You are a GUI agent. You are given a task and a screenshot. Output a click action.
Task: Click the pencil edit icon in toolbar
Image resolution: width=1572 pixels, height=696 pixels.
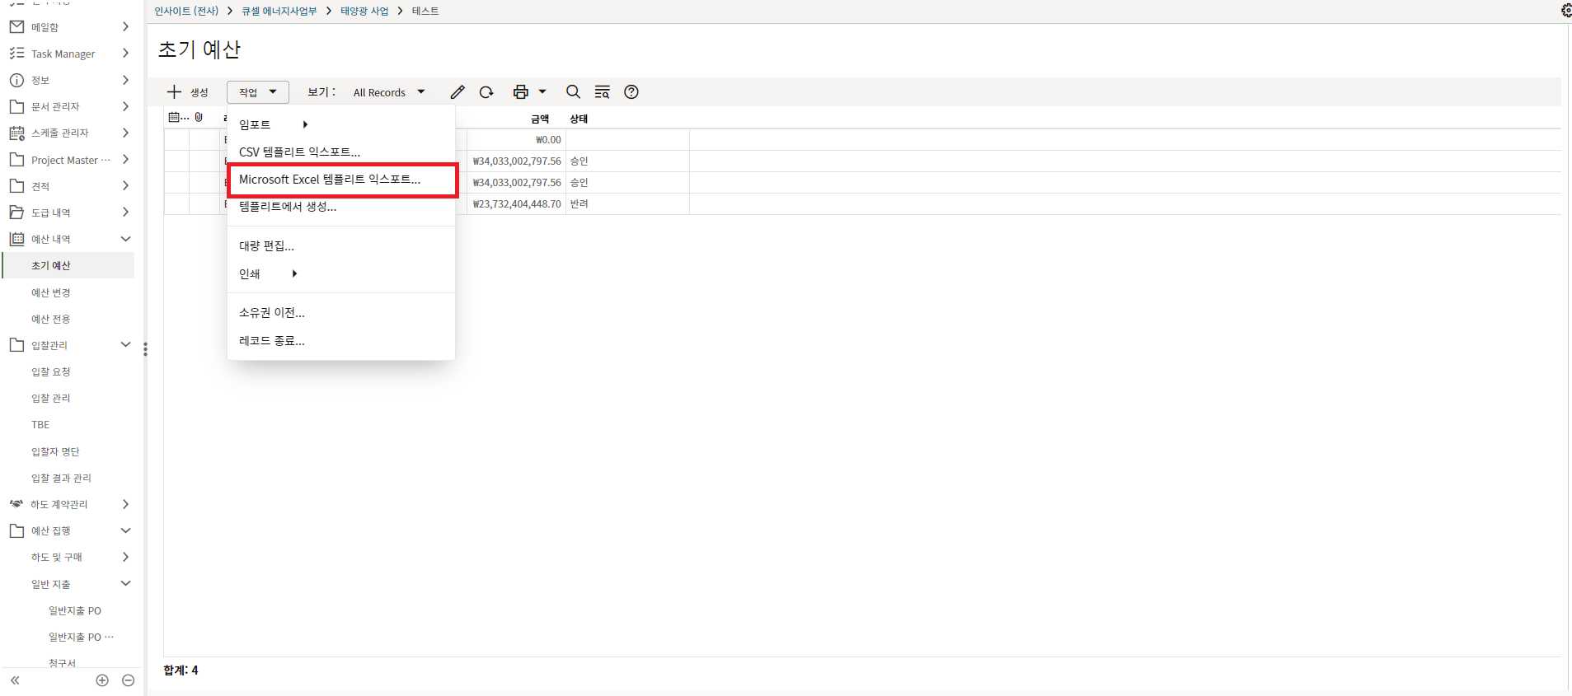click(458, 92)
